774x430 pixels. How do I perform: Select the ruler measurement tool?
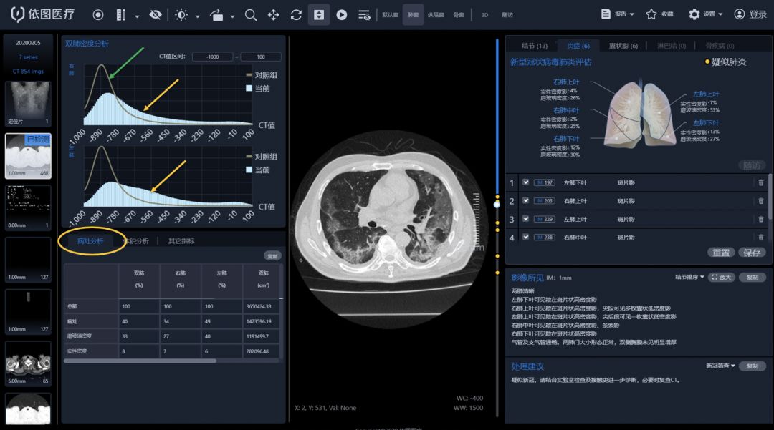click(120, 15)
